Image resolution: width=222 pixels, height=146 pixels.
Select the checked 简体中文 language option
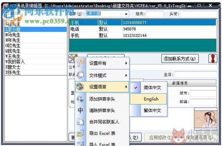coord(148,87)
